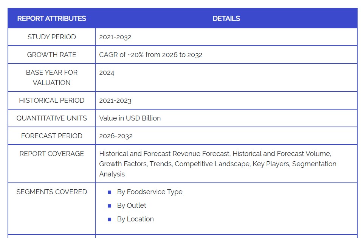361x238 pixels.
Task: Click the 2024 base year value
Action: [x=107, y=73]
